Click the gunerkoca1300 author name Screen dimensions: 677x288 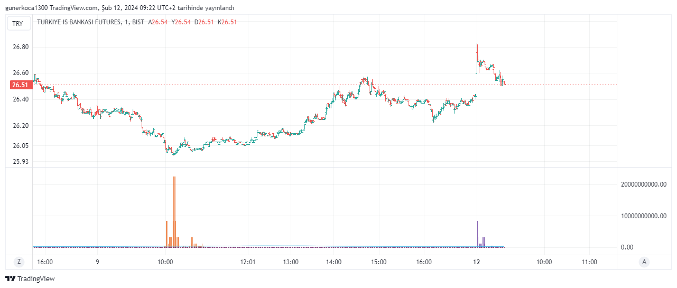[x=24, y=8]
